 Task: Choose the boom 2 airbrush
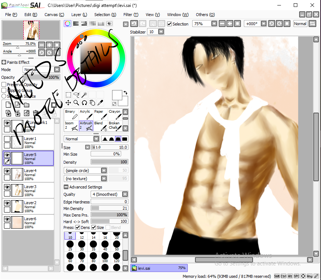pyautogui.click(x=71, y=126)
